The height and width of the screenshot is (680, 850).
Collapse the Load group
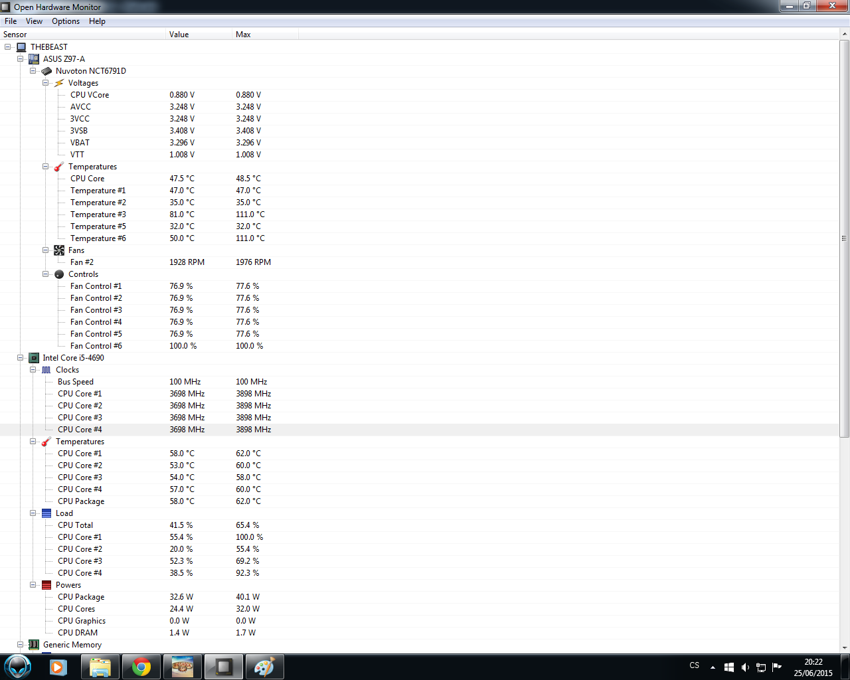coord(33,513)
